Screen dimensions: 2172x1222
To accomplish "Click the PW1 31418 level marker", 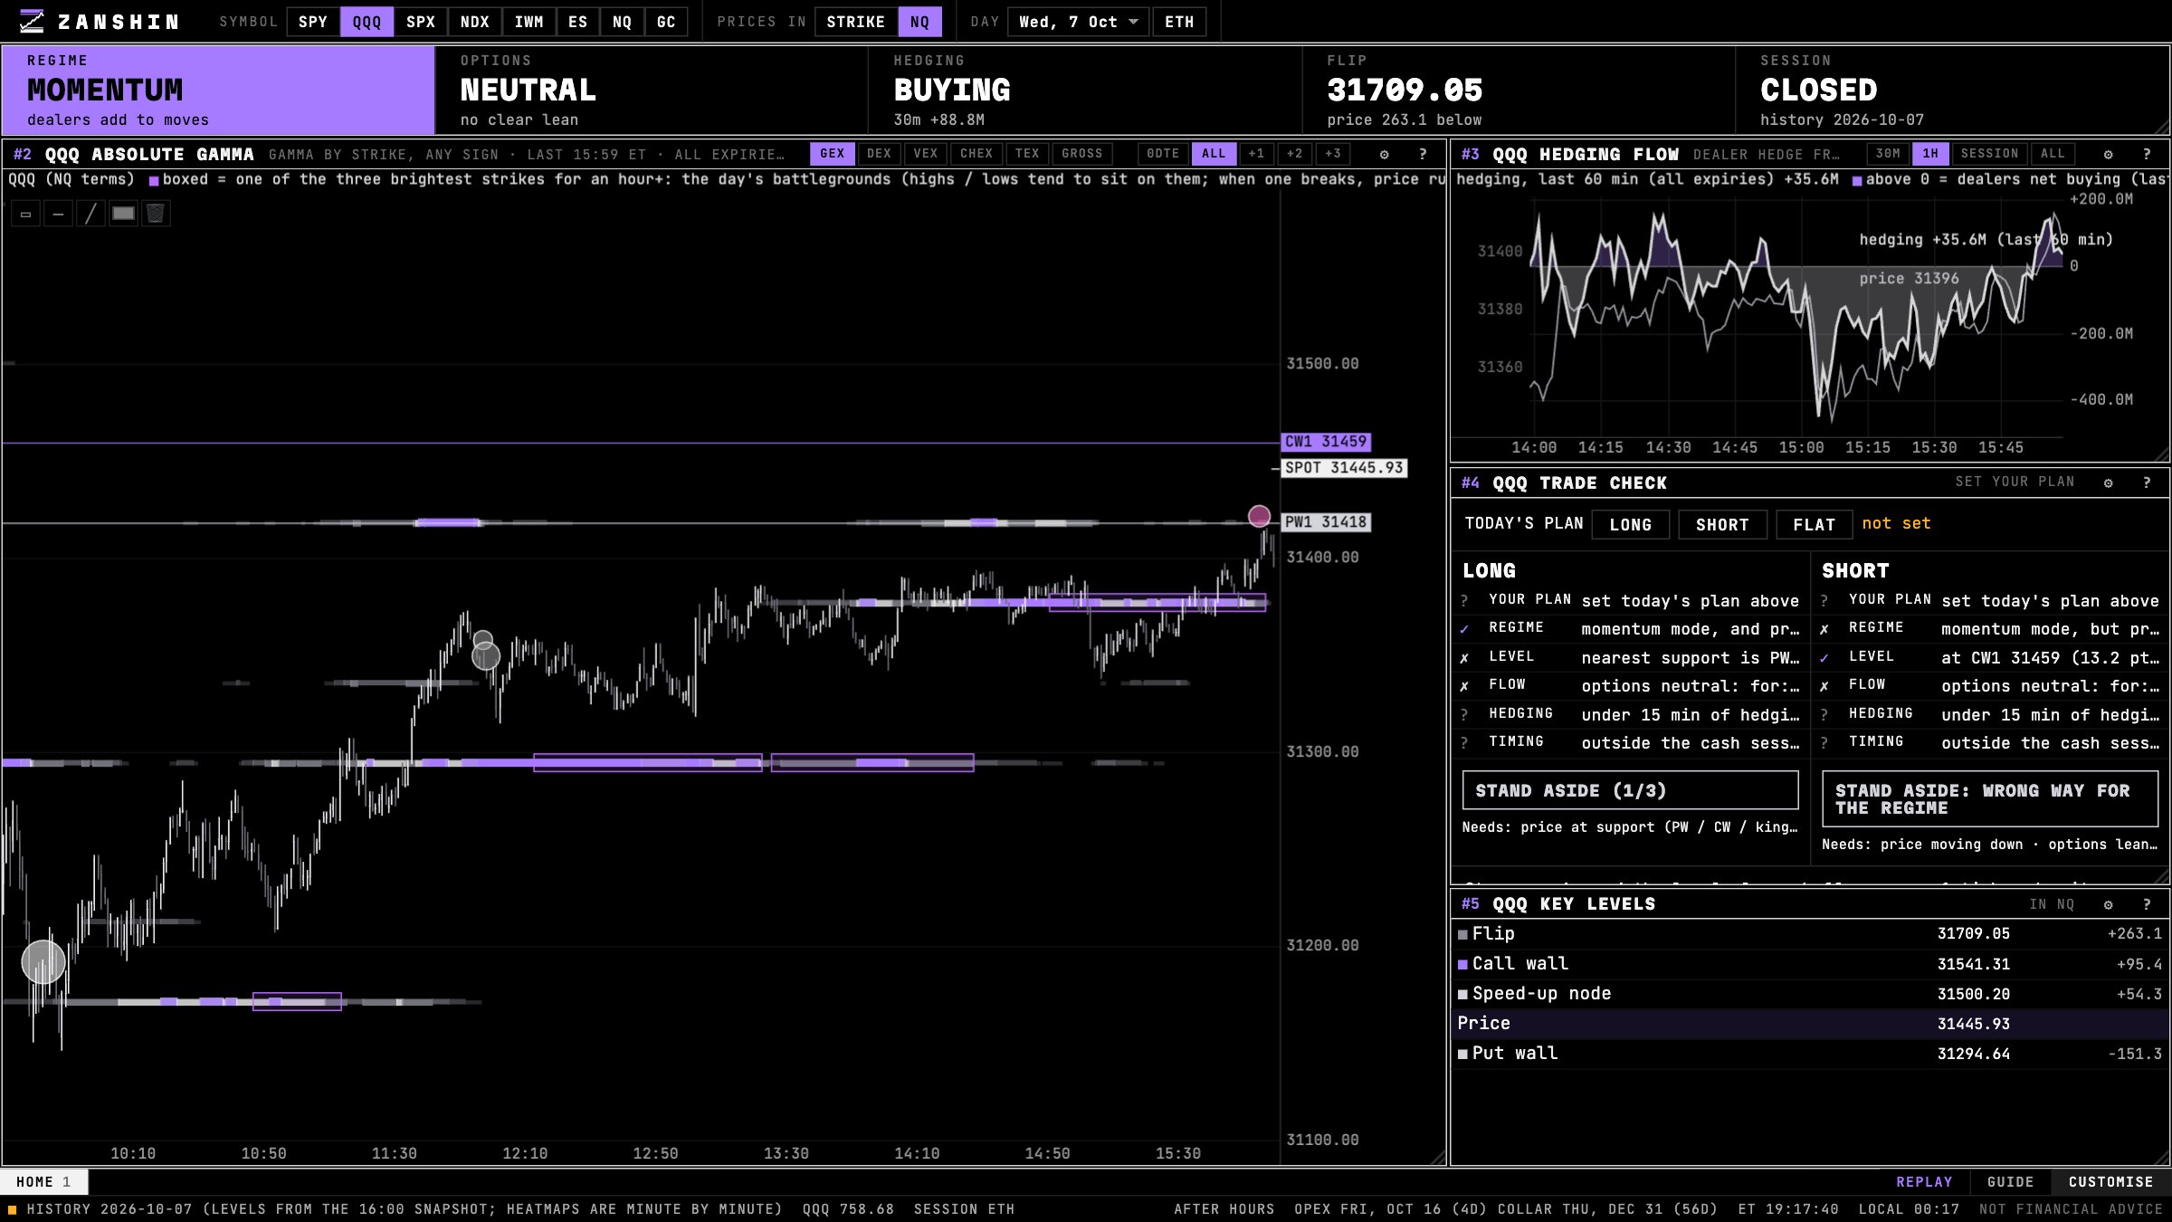I will [x=1326, y=522].
